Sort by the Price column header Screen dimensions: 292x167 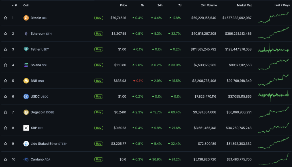123,5
